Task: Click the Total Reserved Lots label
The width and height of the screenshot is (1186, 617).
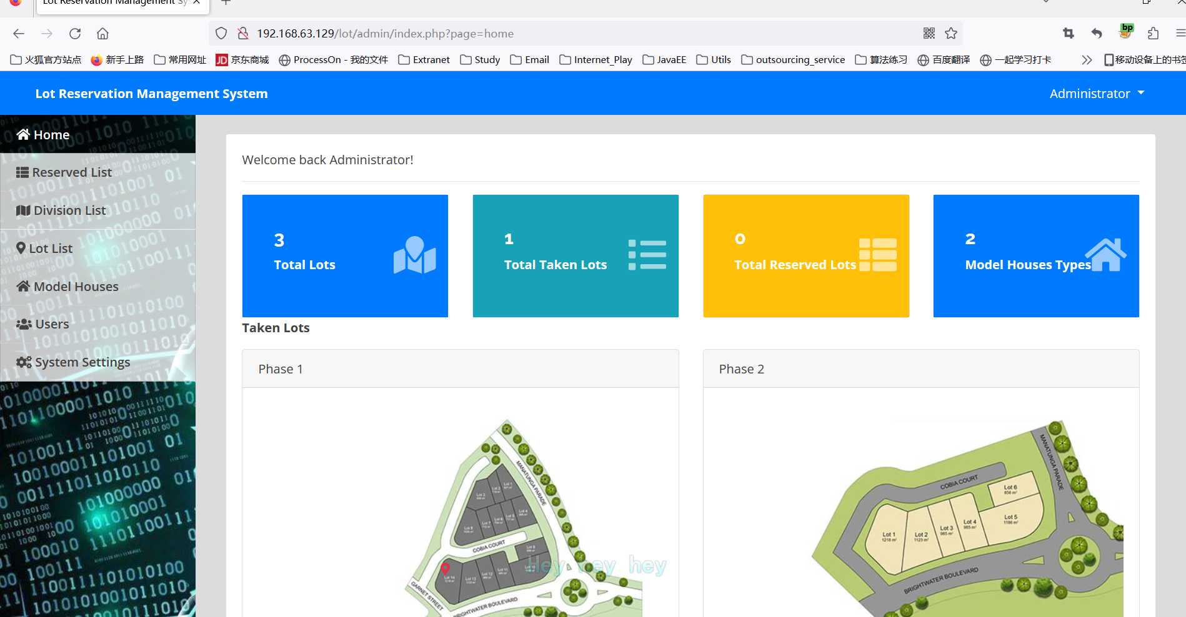Action: pyautogui.click(x=795, y=265)
